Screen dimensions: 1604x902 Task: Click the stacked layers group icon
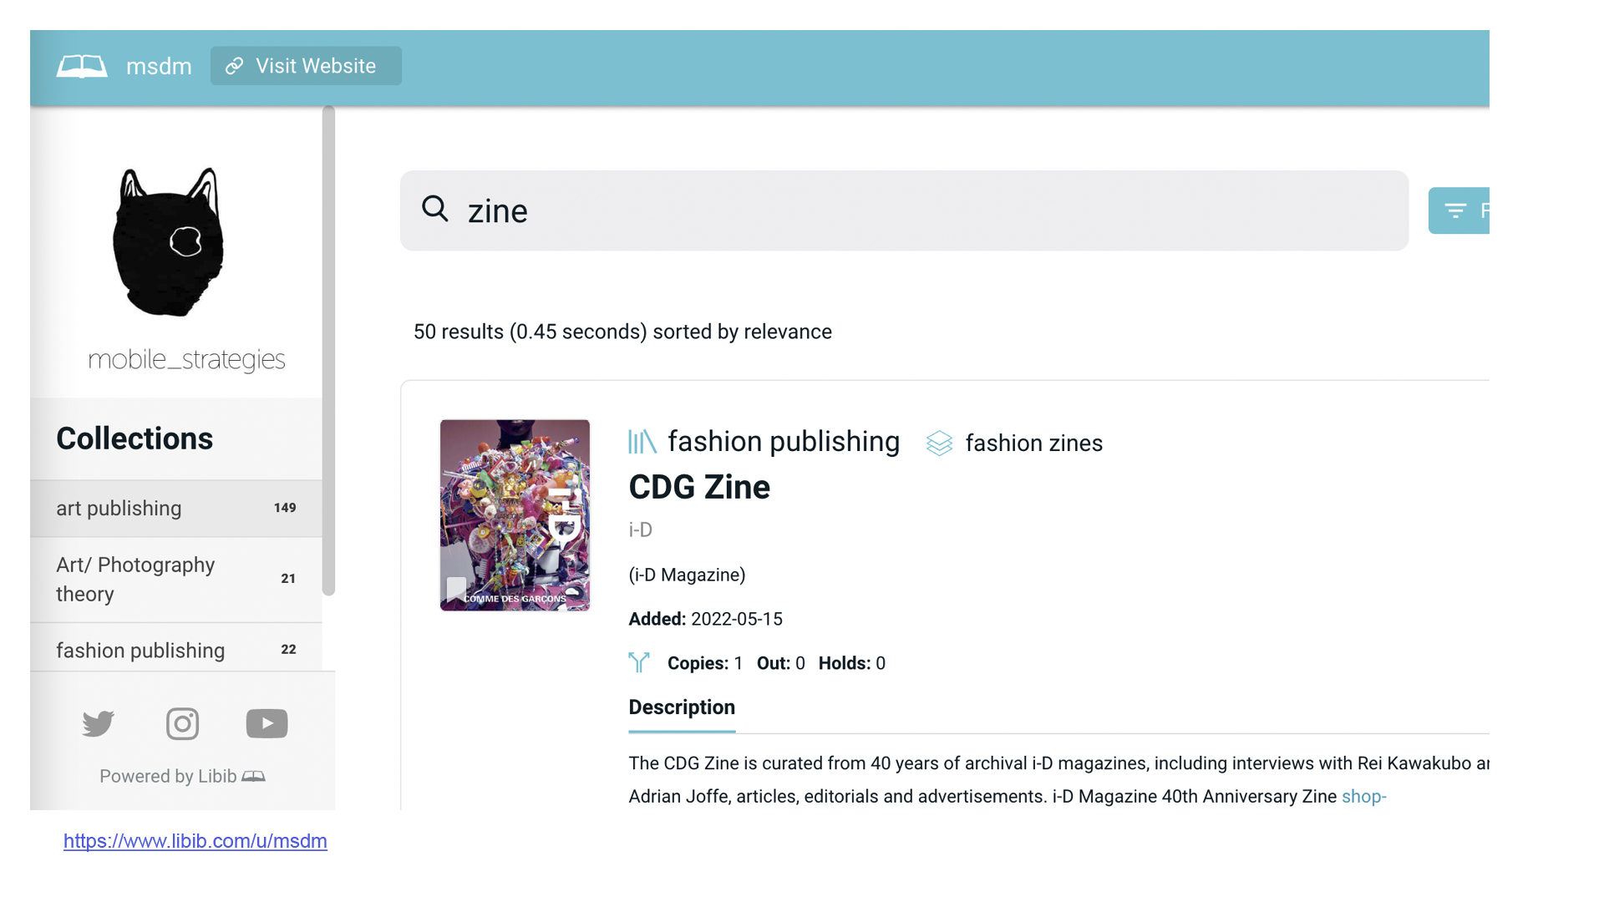coord(939,443)
